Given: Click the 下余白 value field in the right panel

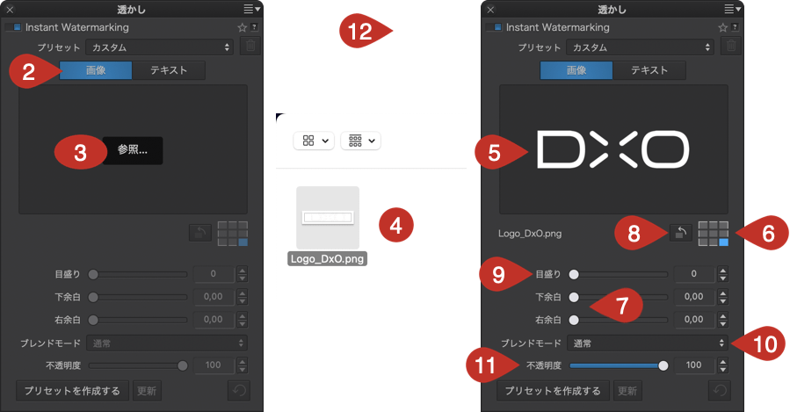Looking at the screenshot, I should (x=694, y=297).
